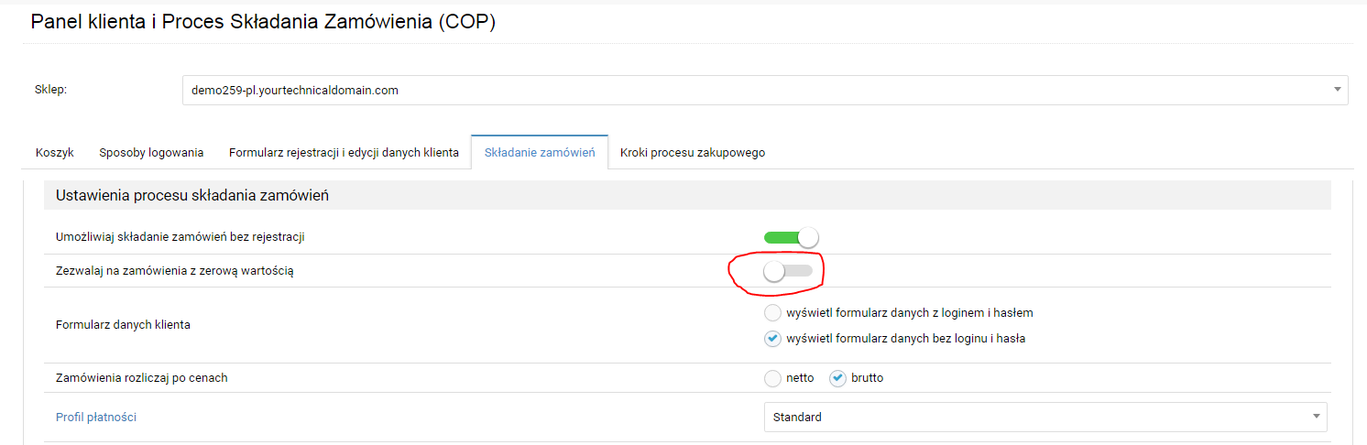This screenshot has height=445, width=1367.
Task: Click the Panel klienta page title
Action: [x=263, y=23]
